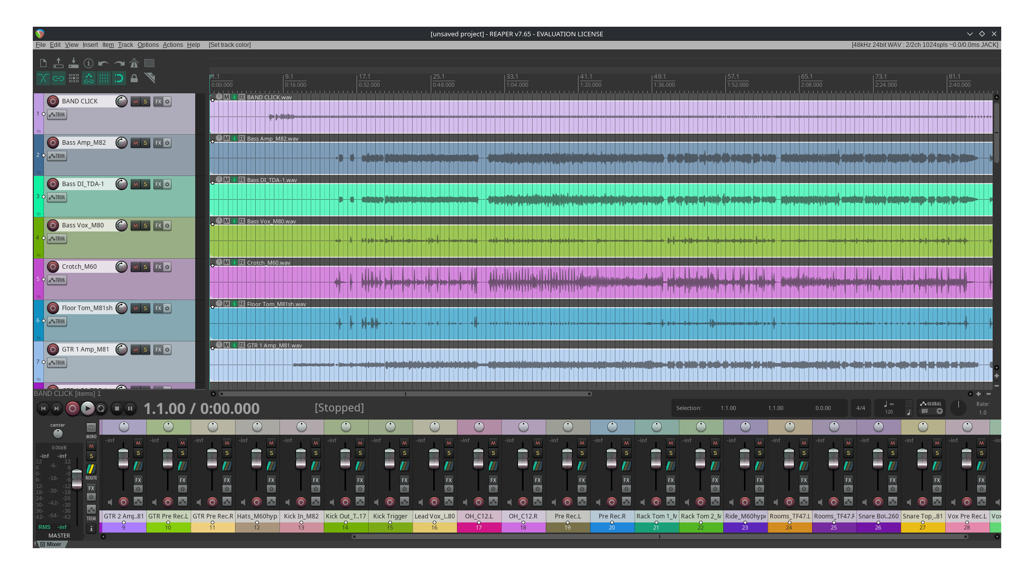Image resolution: width=1034 pixels, height=587 pixels.
Task: Open the Track menu
Action: (x=126, y=45)
